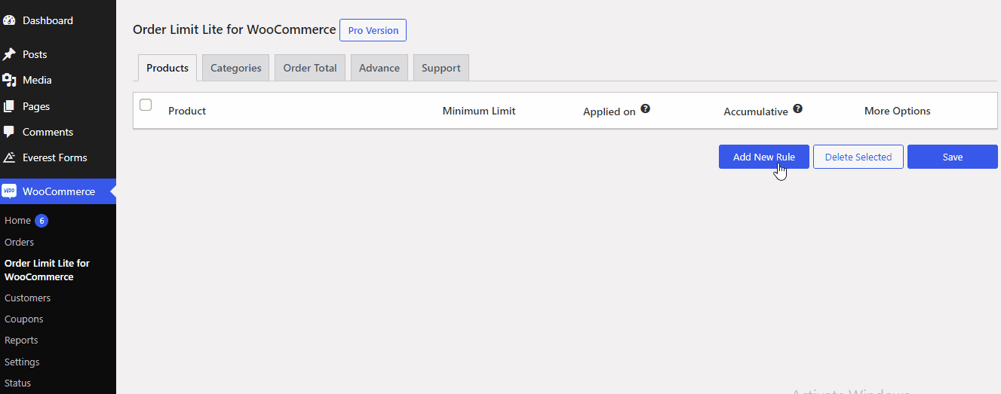Screen dimensions: 1001x394
Task: Open the Reports submenu item
Action: [x=21, y=340]
